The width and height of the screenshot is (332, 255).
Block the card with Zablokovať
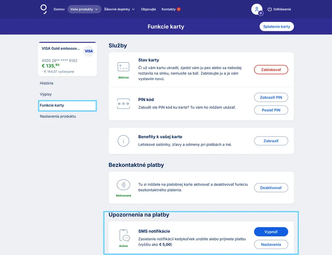click(x=271, y=70)
